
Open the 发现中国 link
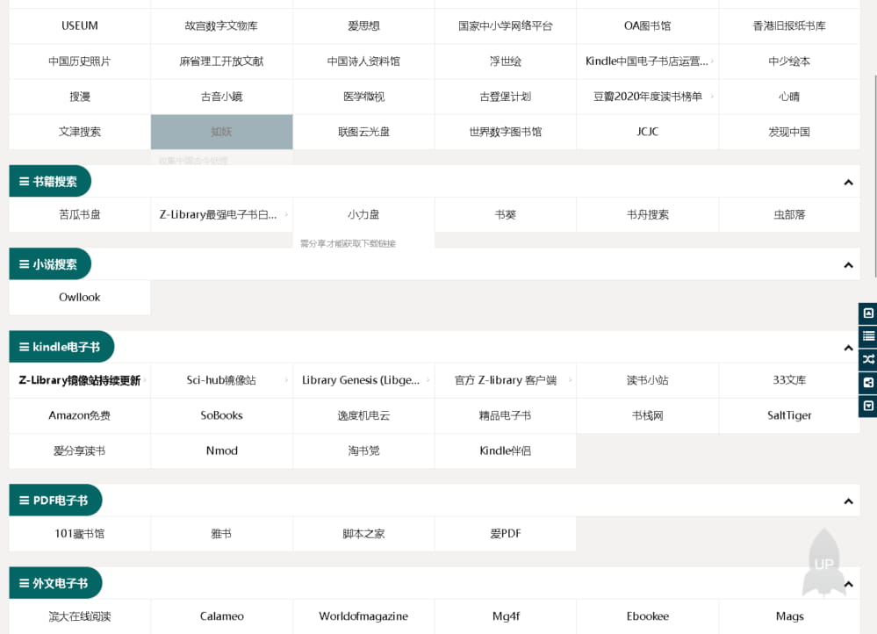[x=789, y=132]
